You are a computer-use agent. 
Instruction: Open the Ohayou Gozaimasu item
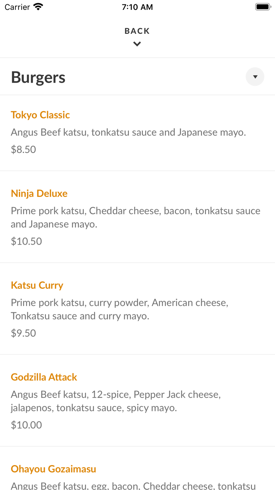(x=53, y=469)
